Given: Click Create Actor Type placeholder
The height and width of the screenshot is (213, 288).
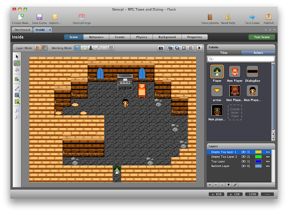Looking at the screenshot, I should point(235,113).
